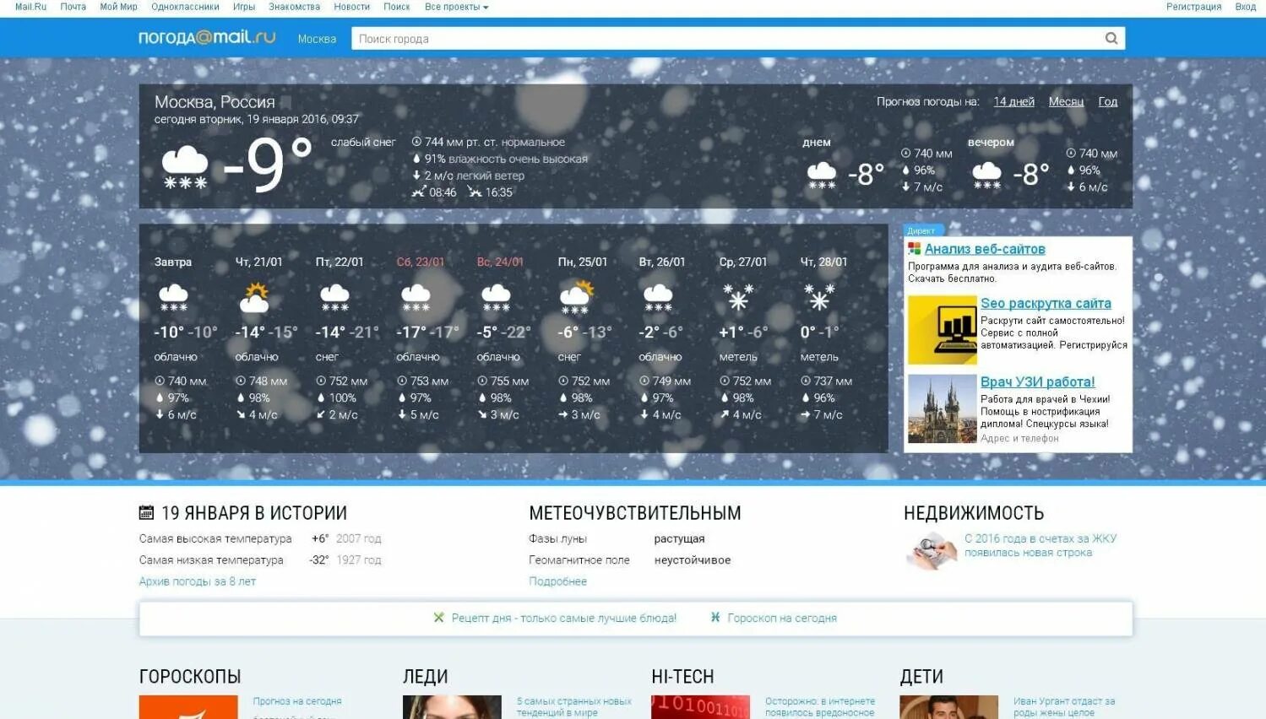Open Леди article about strange trends
This screenshot has height=719, width=1266.
tap(574, 707)
